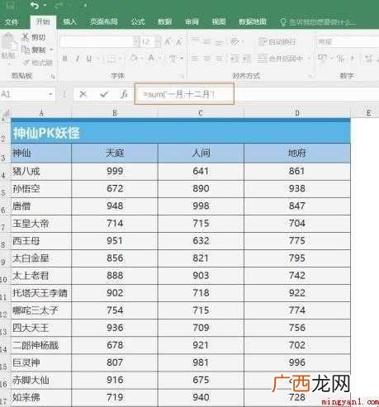Click the accounting number format icon
The image size is (379, 407).
click(x=322, y=58)
